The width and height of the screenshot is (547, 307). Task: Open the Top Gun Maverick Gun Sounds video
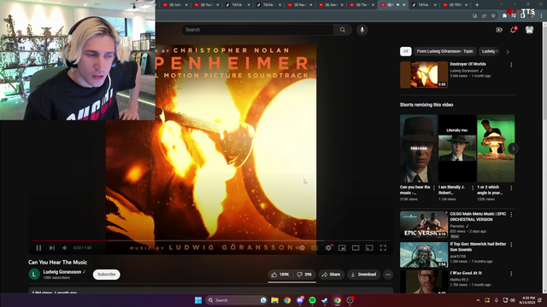tap(424, 255)
